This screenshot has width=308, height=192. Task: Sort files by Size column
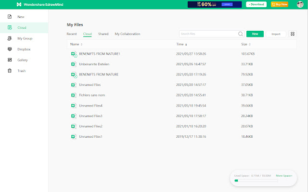245,44
